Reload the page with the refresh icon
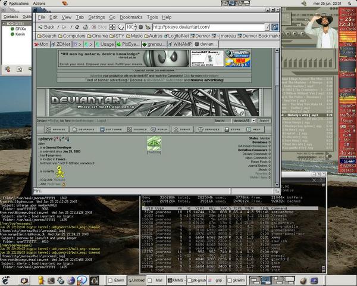357x286 pixels. click(77, 27)
